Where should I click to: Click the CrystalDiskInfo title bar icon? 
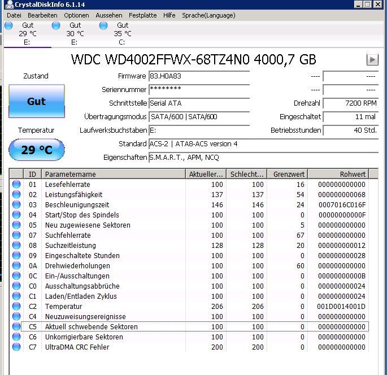[9, 4]
